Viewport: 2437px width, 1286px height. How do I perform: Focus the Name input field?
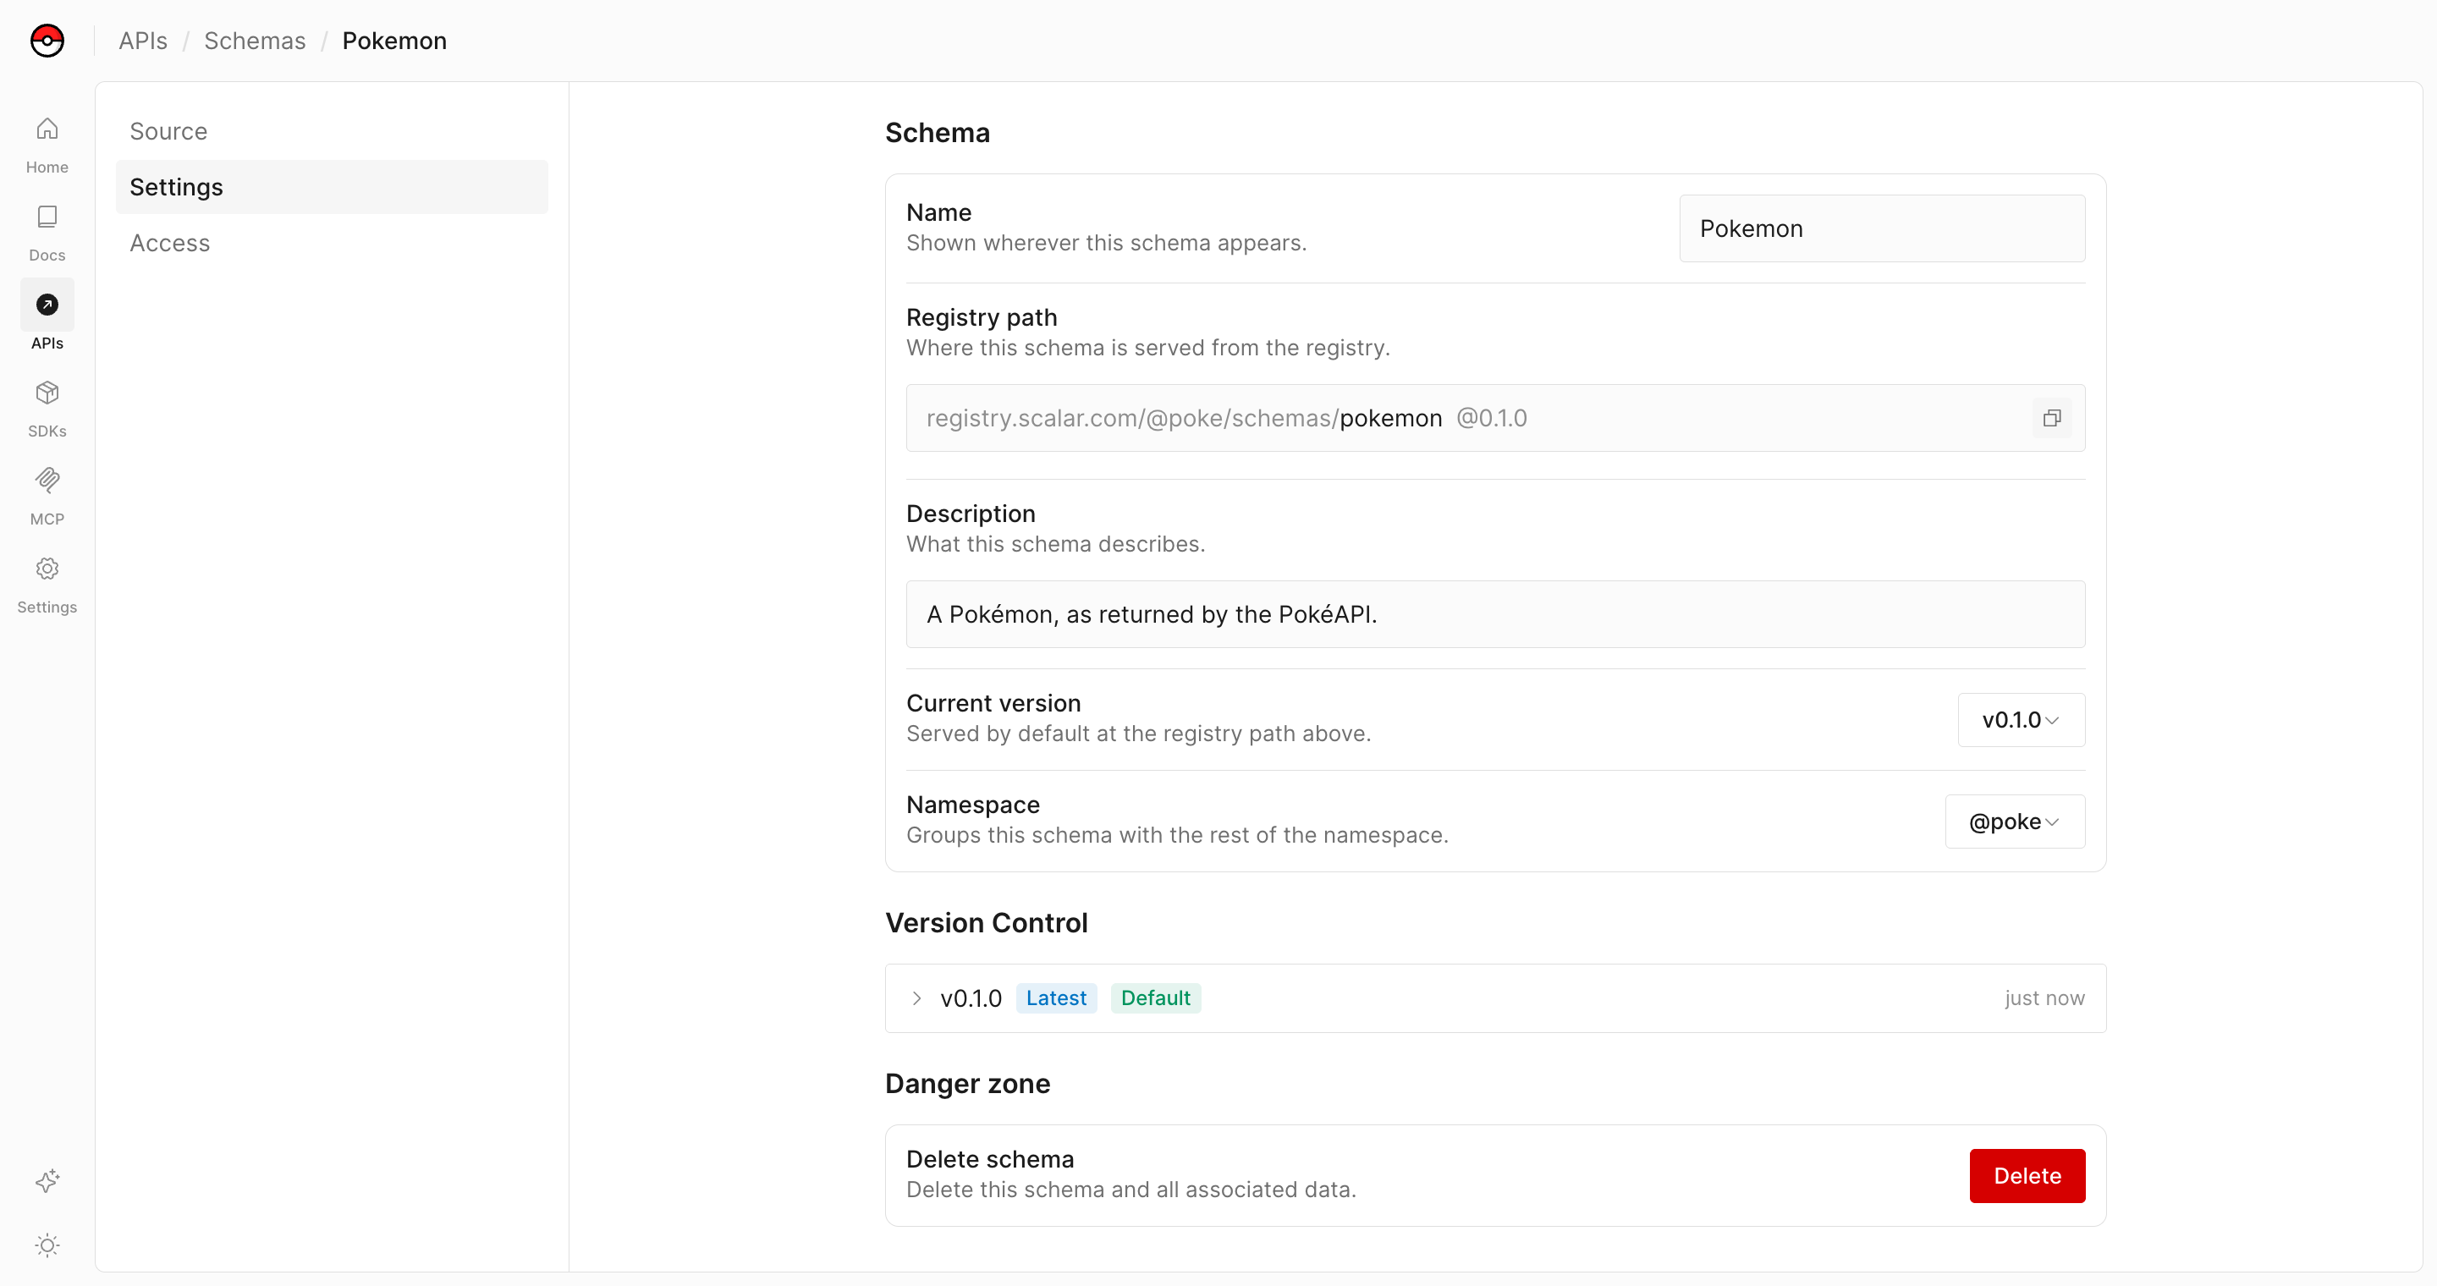[x=1881, y=228]
